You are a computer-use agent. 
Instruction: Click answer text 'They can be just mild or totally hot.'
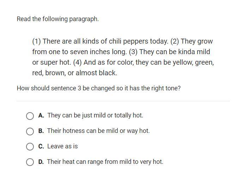(x=95, y=115)
